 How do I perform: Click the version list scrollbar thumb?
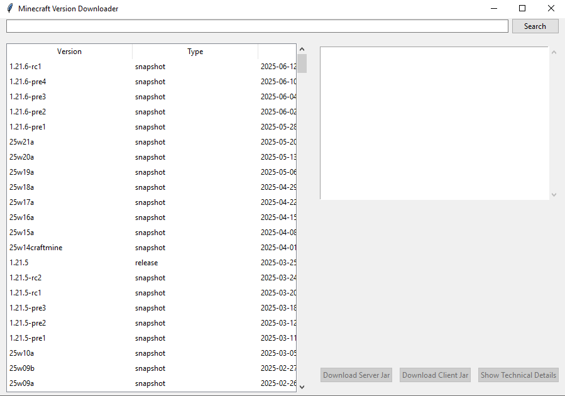coord(302,63)
